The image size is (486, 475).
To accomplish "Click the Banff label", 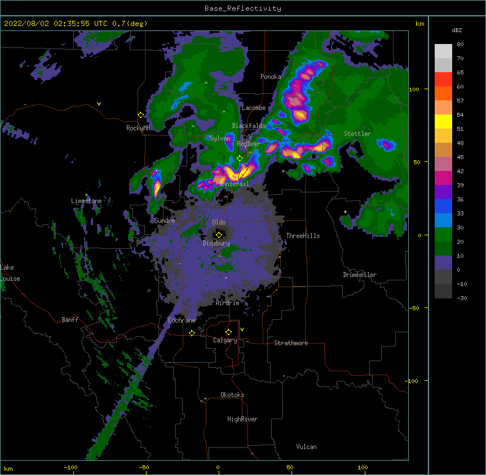I will click(x=70, y=320).
